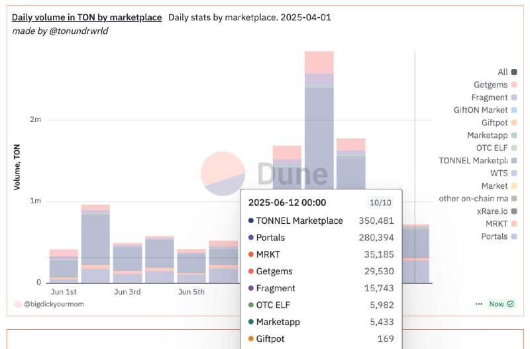Screen dimensions: 530x349
Task: Open the 'Daily volume in TON by marketplace' title link
Action: 87,17
